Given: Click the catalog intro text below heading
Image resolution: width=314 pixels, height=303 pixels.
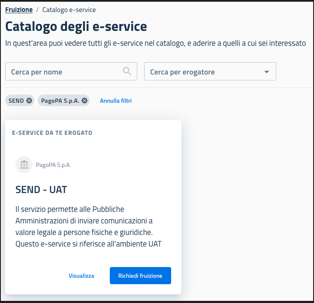Looking at the screenshot, I should pyautogui.click(x=155, y=43).
